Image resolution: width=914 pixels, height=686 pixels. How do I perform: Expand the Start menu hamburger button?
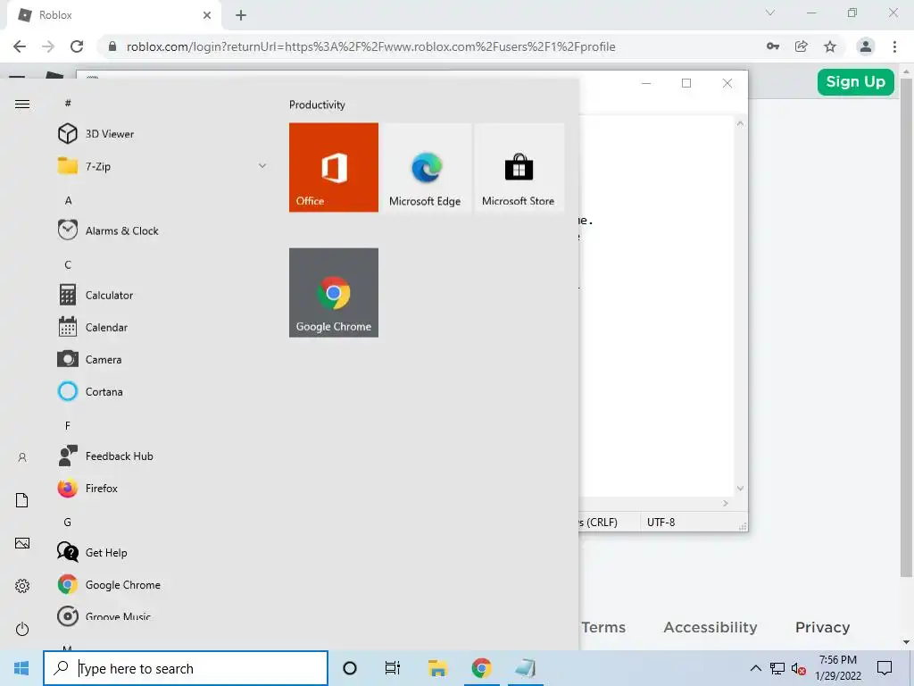[22, 104]
